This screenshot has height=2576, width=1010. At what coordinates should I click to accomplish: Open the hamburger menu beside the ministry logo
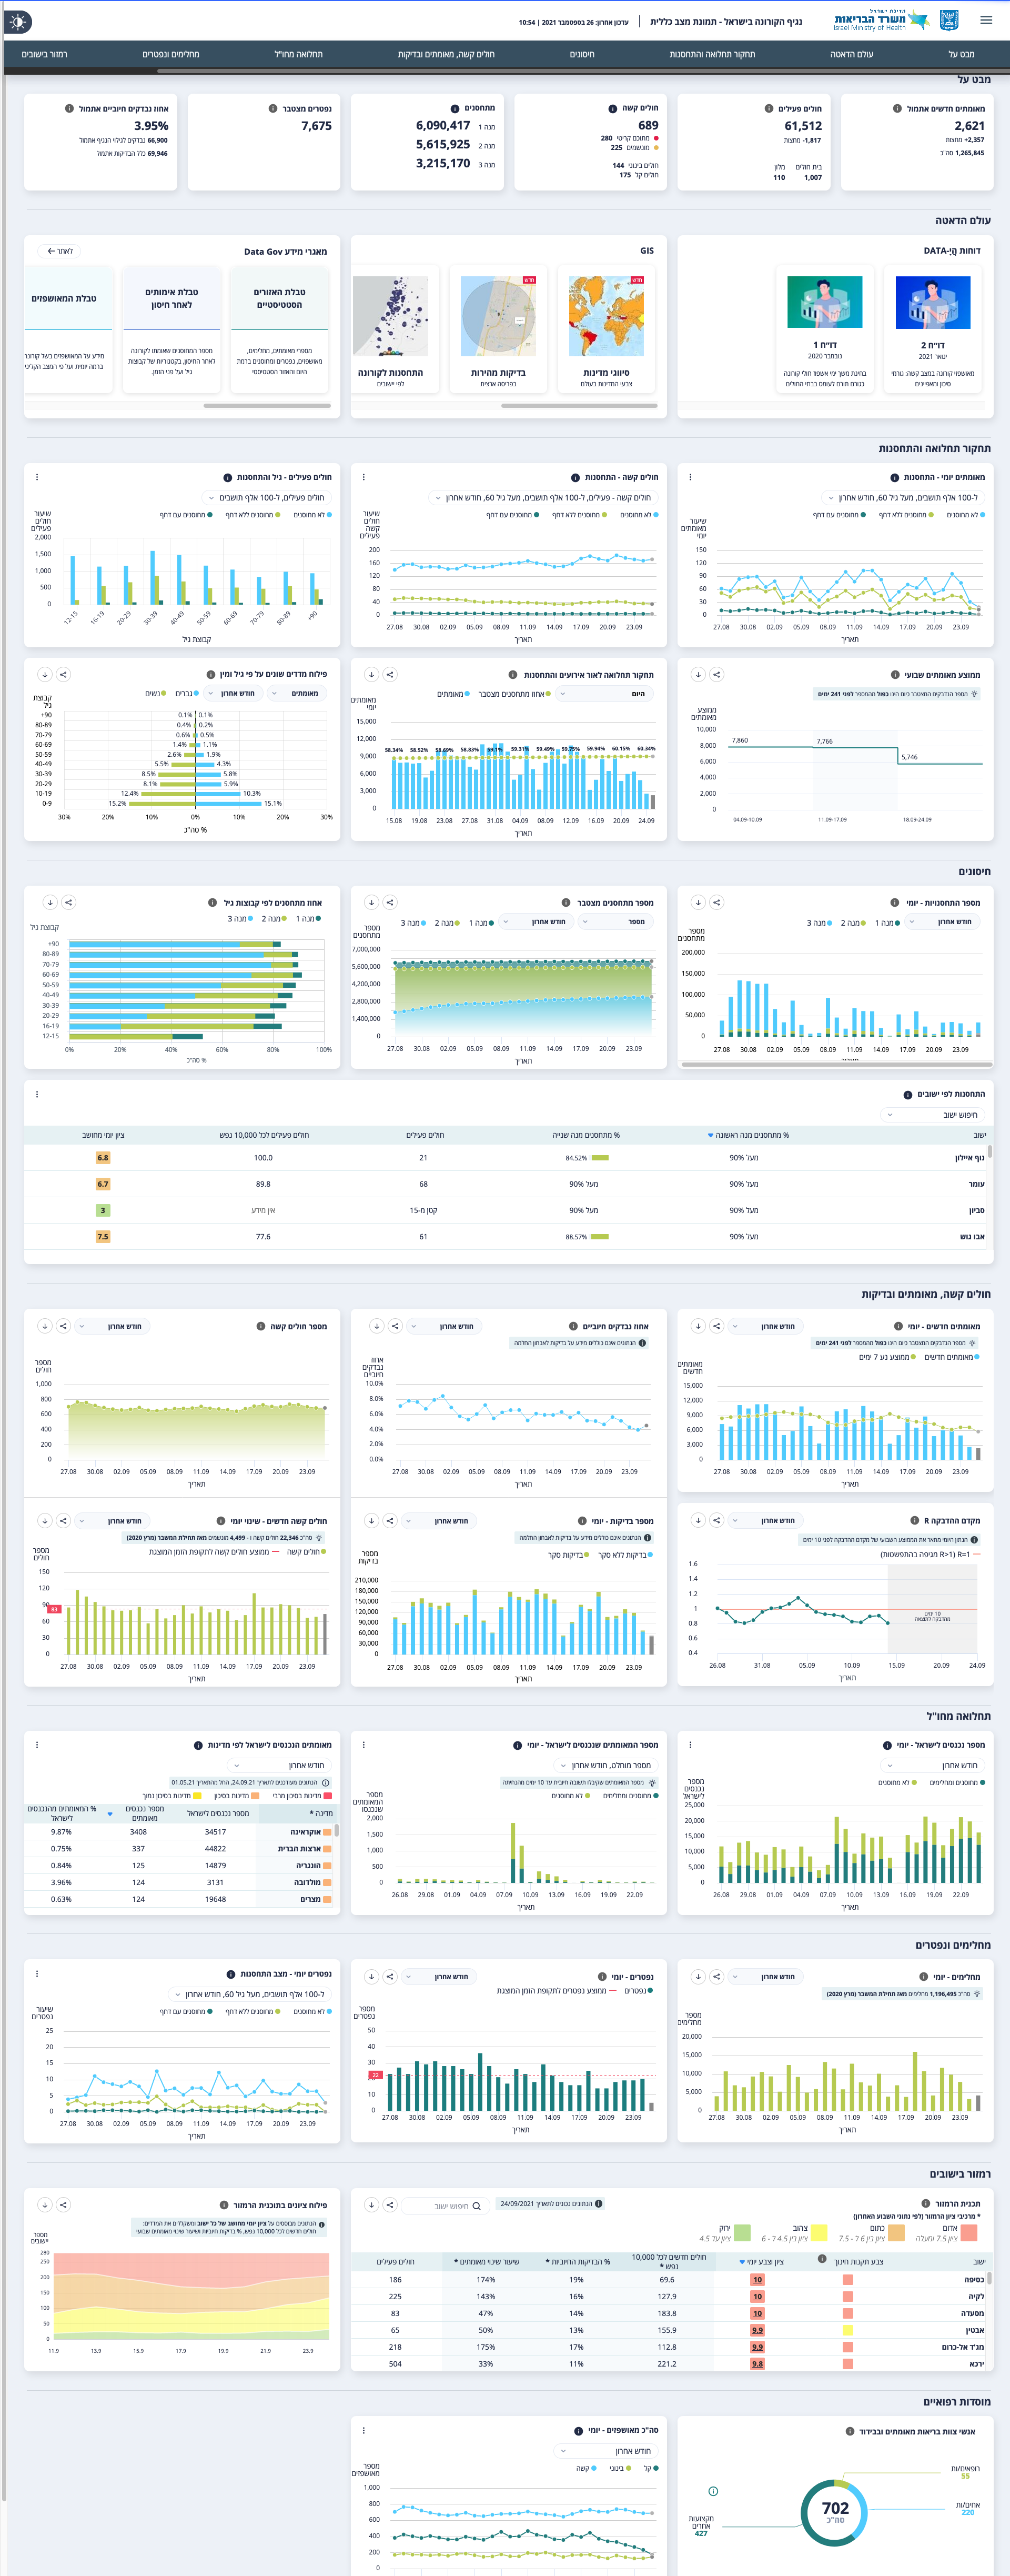click(x=986, y=20)
